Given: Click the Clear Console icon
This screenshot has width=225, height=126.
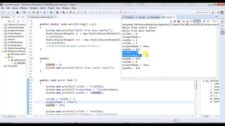Looking at the screenshot, I should pyautogui.click(x=184, y=21).
